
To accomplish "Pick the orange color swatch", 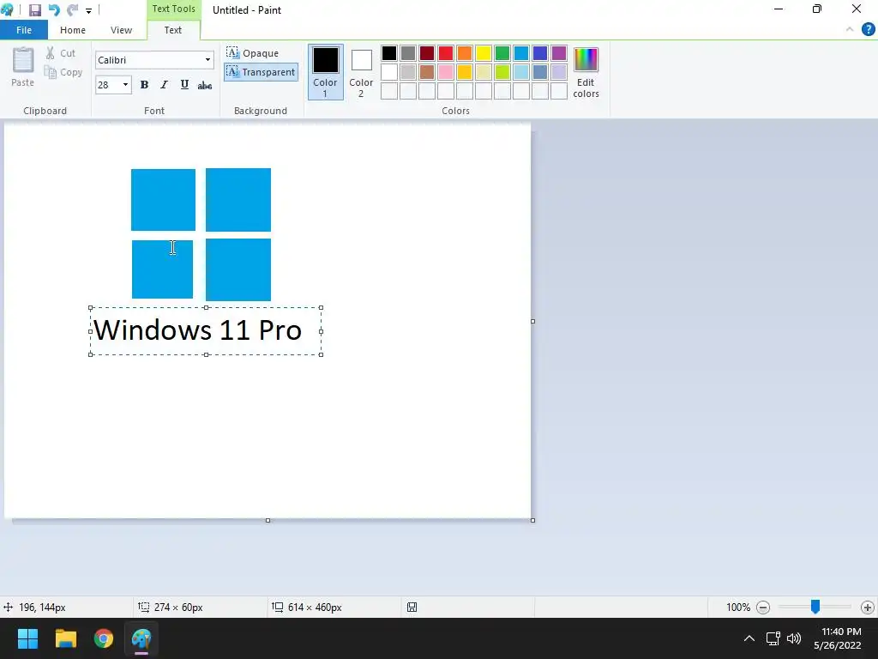I will point(465,53).
